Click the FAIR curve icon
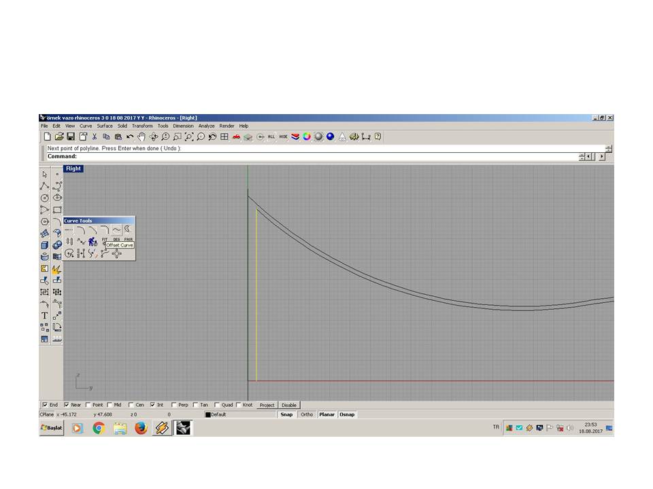Viewport: 653px width, 489px height. tap(129, 240)
